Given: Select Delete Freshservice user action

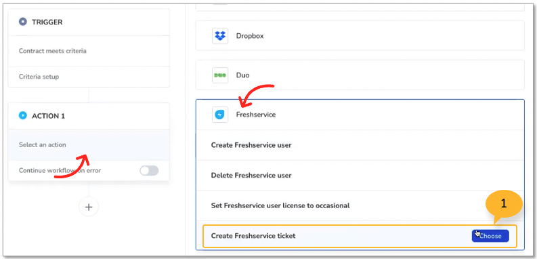Looking at the screenshot, I should tap(360, 176).
